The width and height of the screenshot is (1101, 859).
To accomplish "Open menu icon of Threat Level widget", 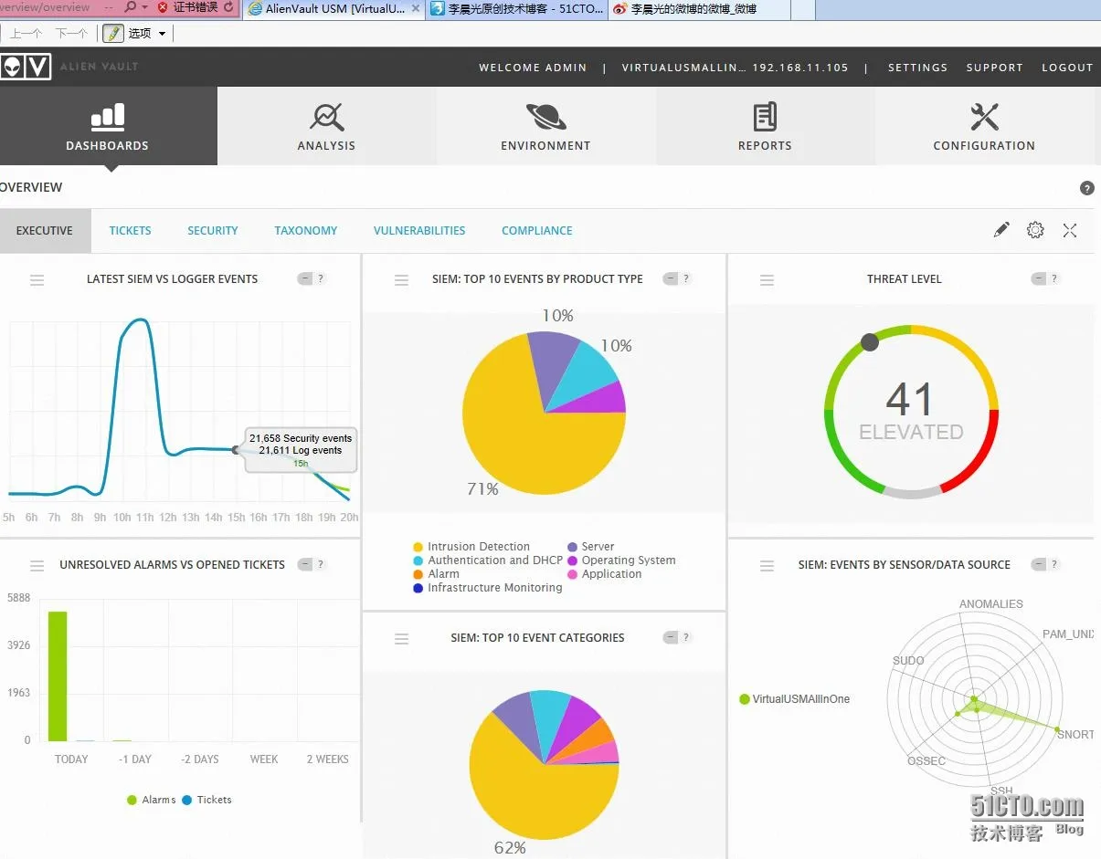I will coord(767,280).
